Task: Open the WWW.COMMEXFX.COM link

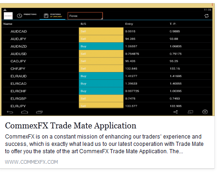Action: point(32,162)
